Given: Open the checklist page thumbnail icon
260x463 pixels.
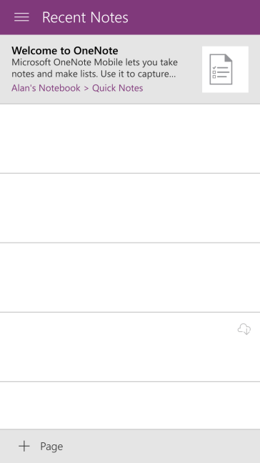Looking at the screenshot, I should pos(225,69).
